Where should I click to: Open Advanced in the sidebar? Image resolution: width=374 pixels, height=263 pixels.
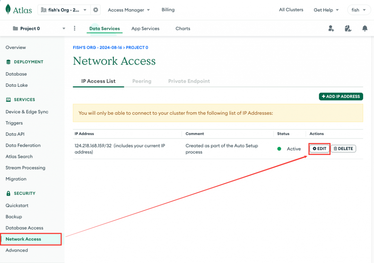[17, 250]
